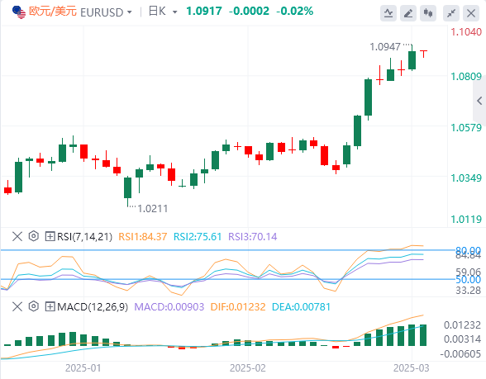Open the EURUSD symbol dropdown
This screenshot has width=486, height=379.
129,12
